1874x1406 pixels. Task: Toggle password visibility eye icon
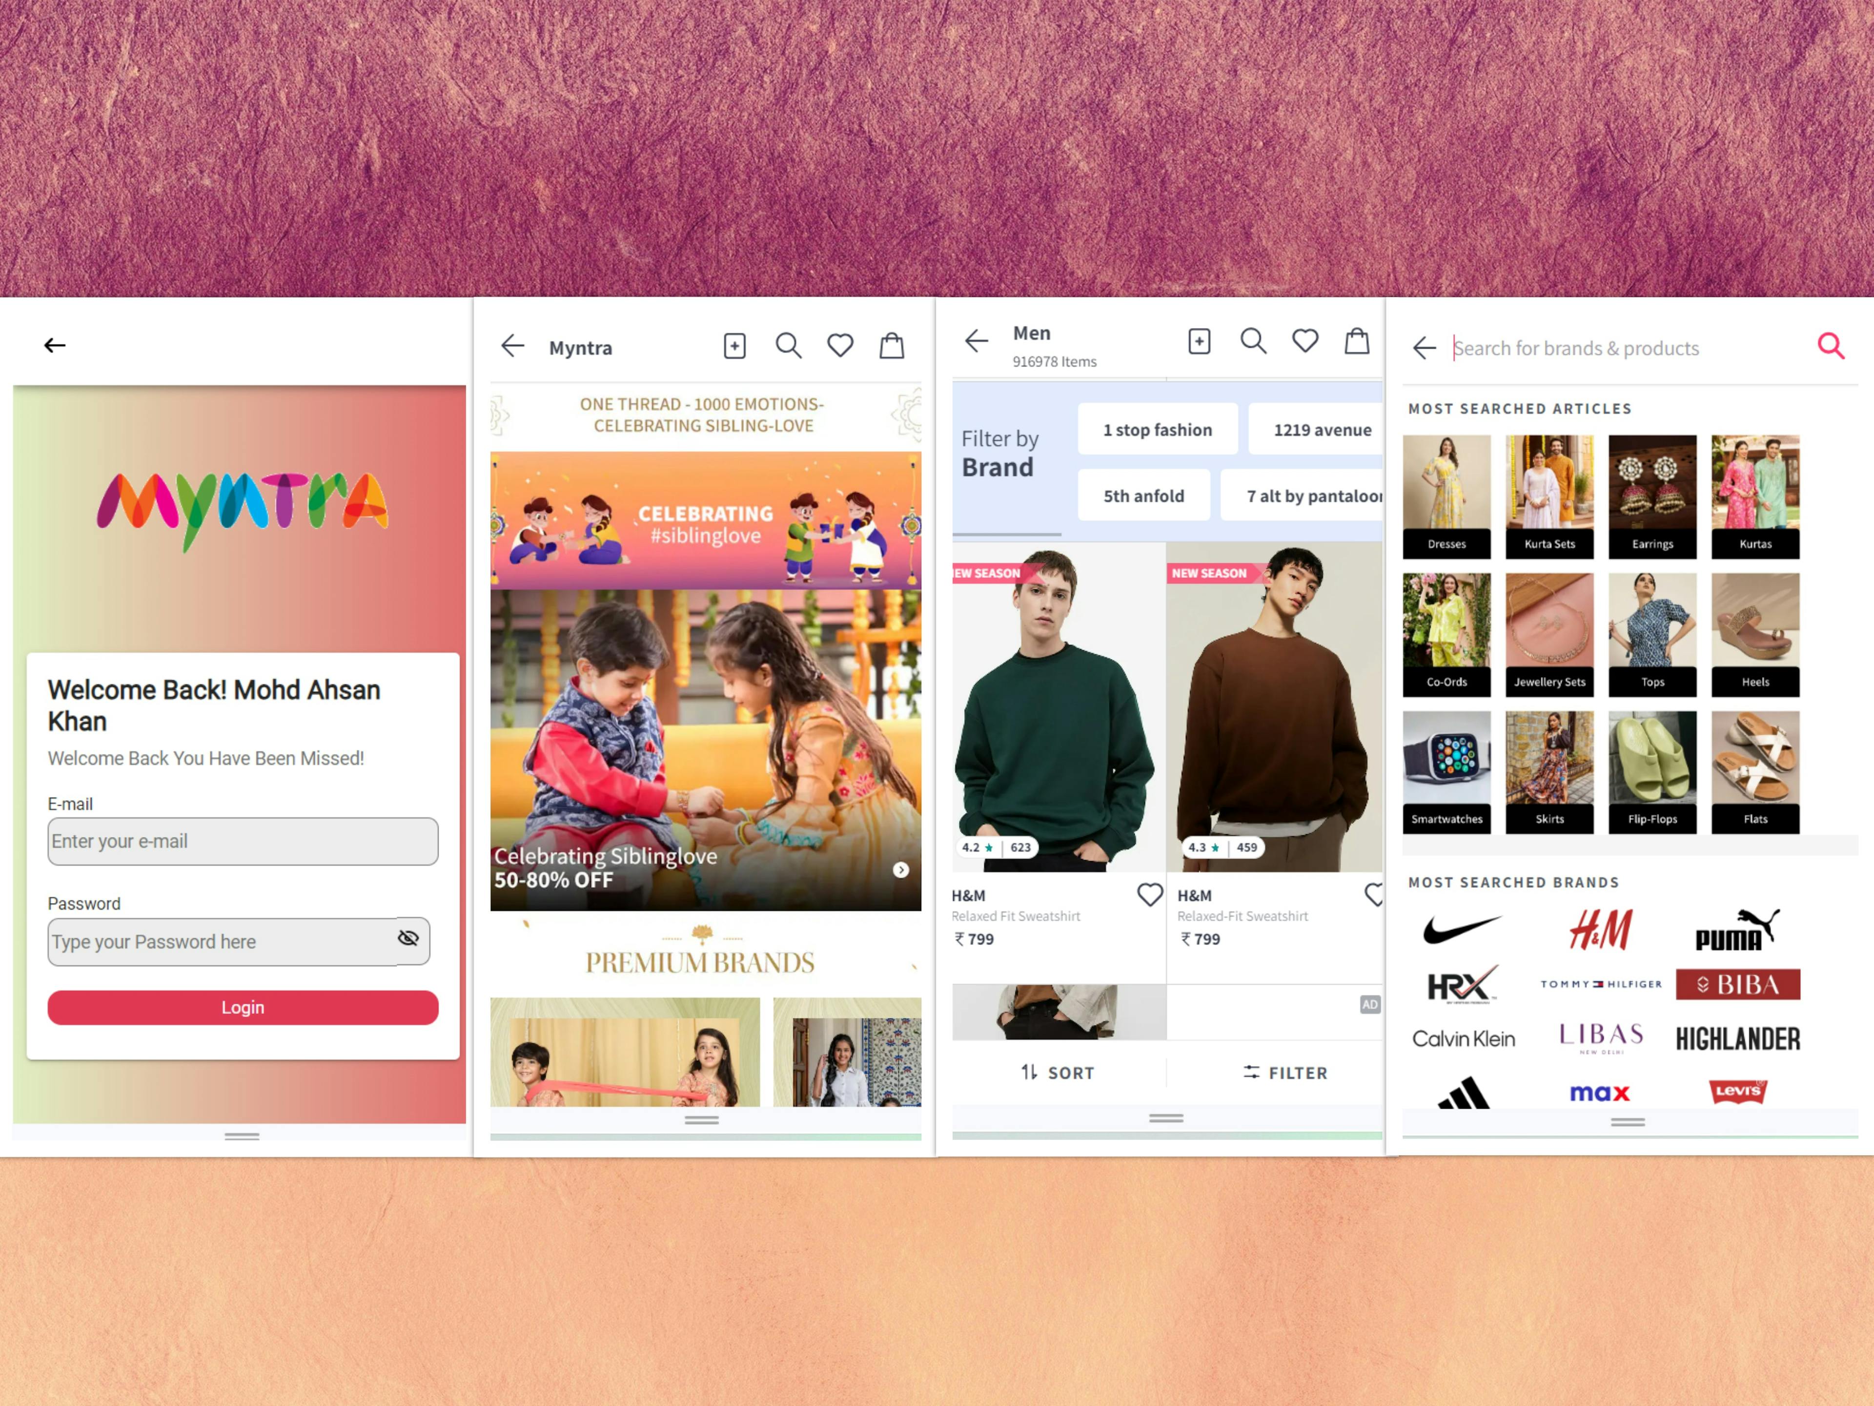(408, 937)
